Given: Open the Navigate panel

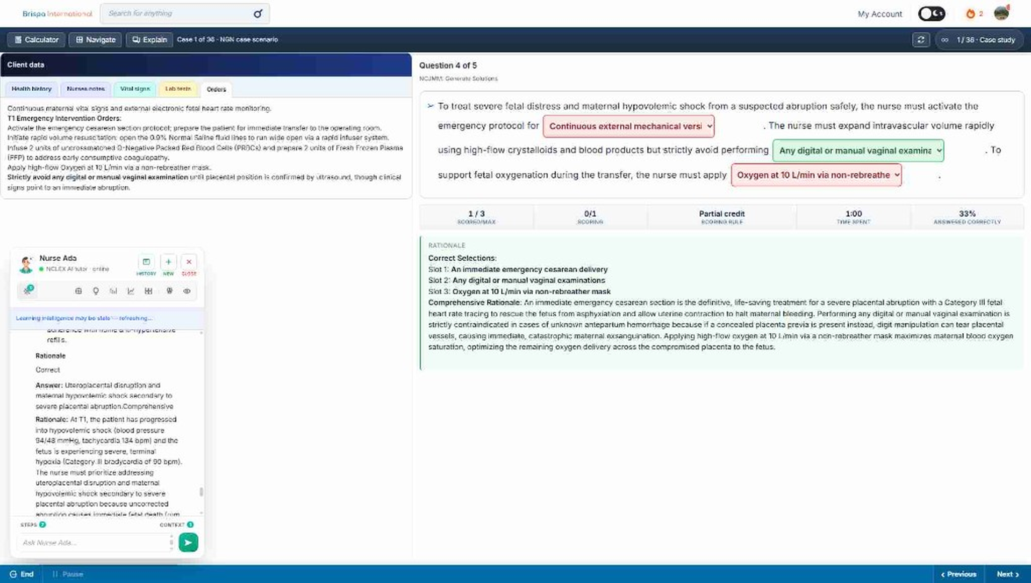Looking at the screenshot, I should (x=95, y=40).
